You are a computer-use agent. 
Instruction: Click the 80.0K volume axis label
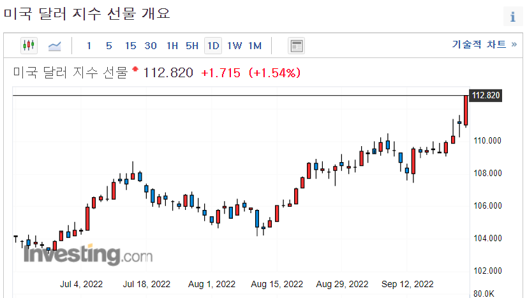484,294
